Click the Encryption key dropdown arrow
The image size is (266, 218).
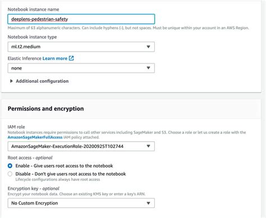coord(148,203)
